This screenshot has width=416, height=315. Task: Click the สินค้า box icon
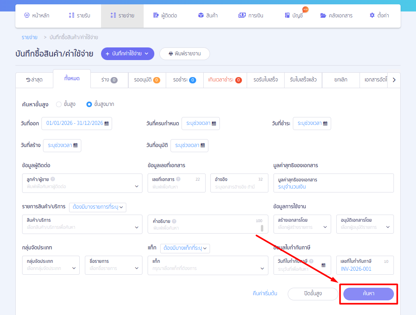(201, 15)
